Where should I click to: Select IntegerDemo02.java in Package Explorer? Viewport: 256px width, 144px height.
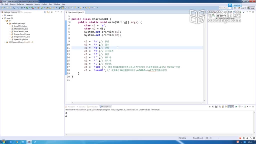tap(22, 37)
